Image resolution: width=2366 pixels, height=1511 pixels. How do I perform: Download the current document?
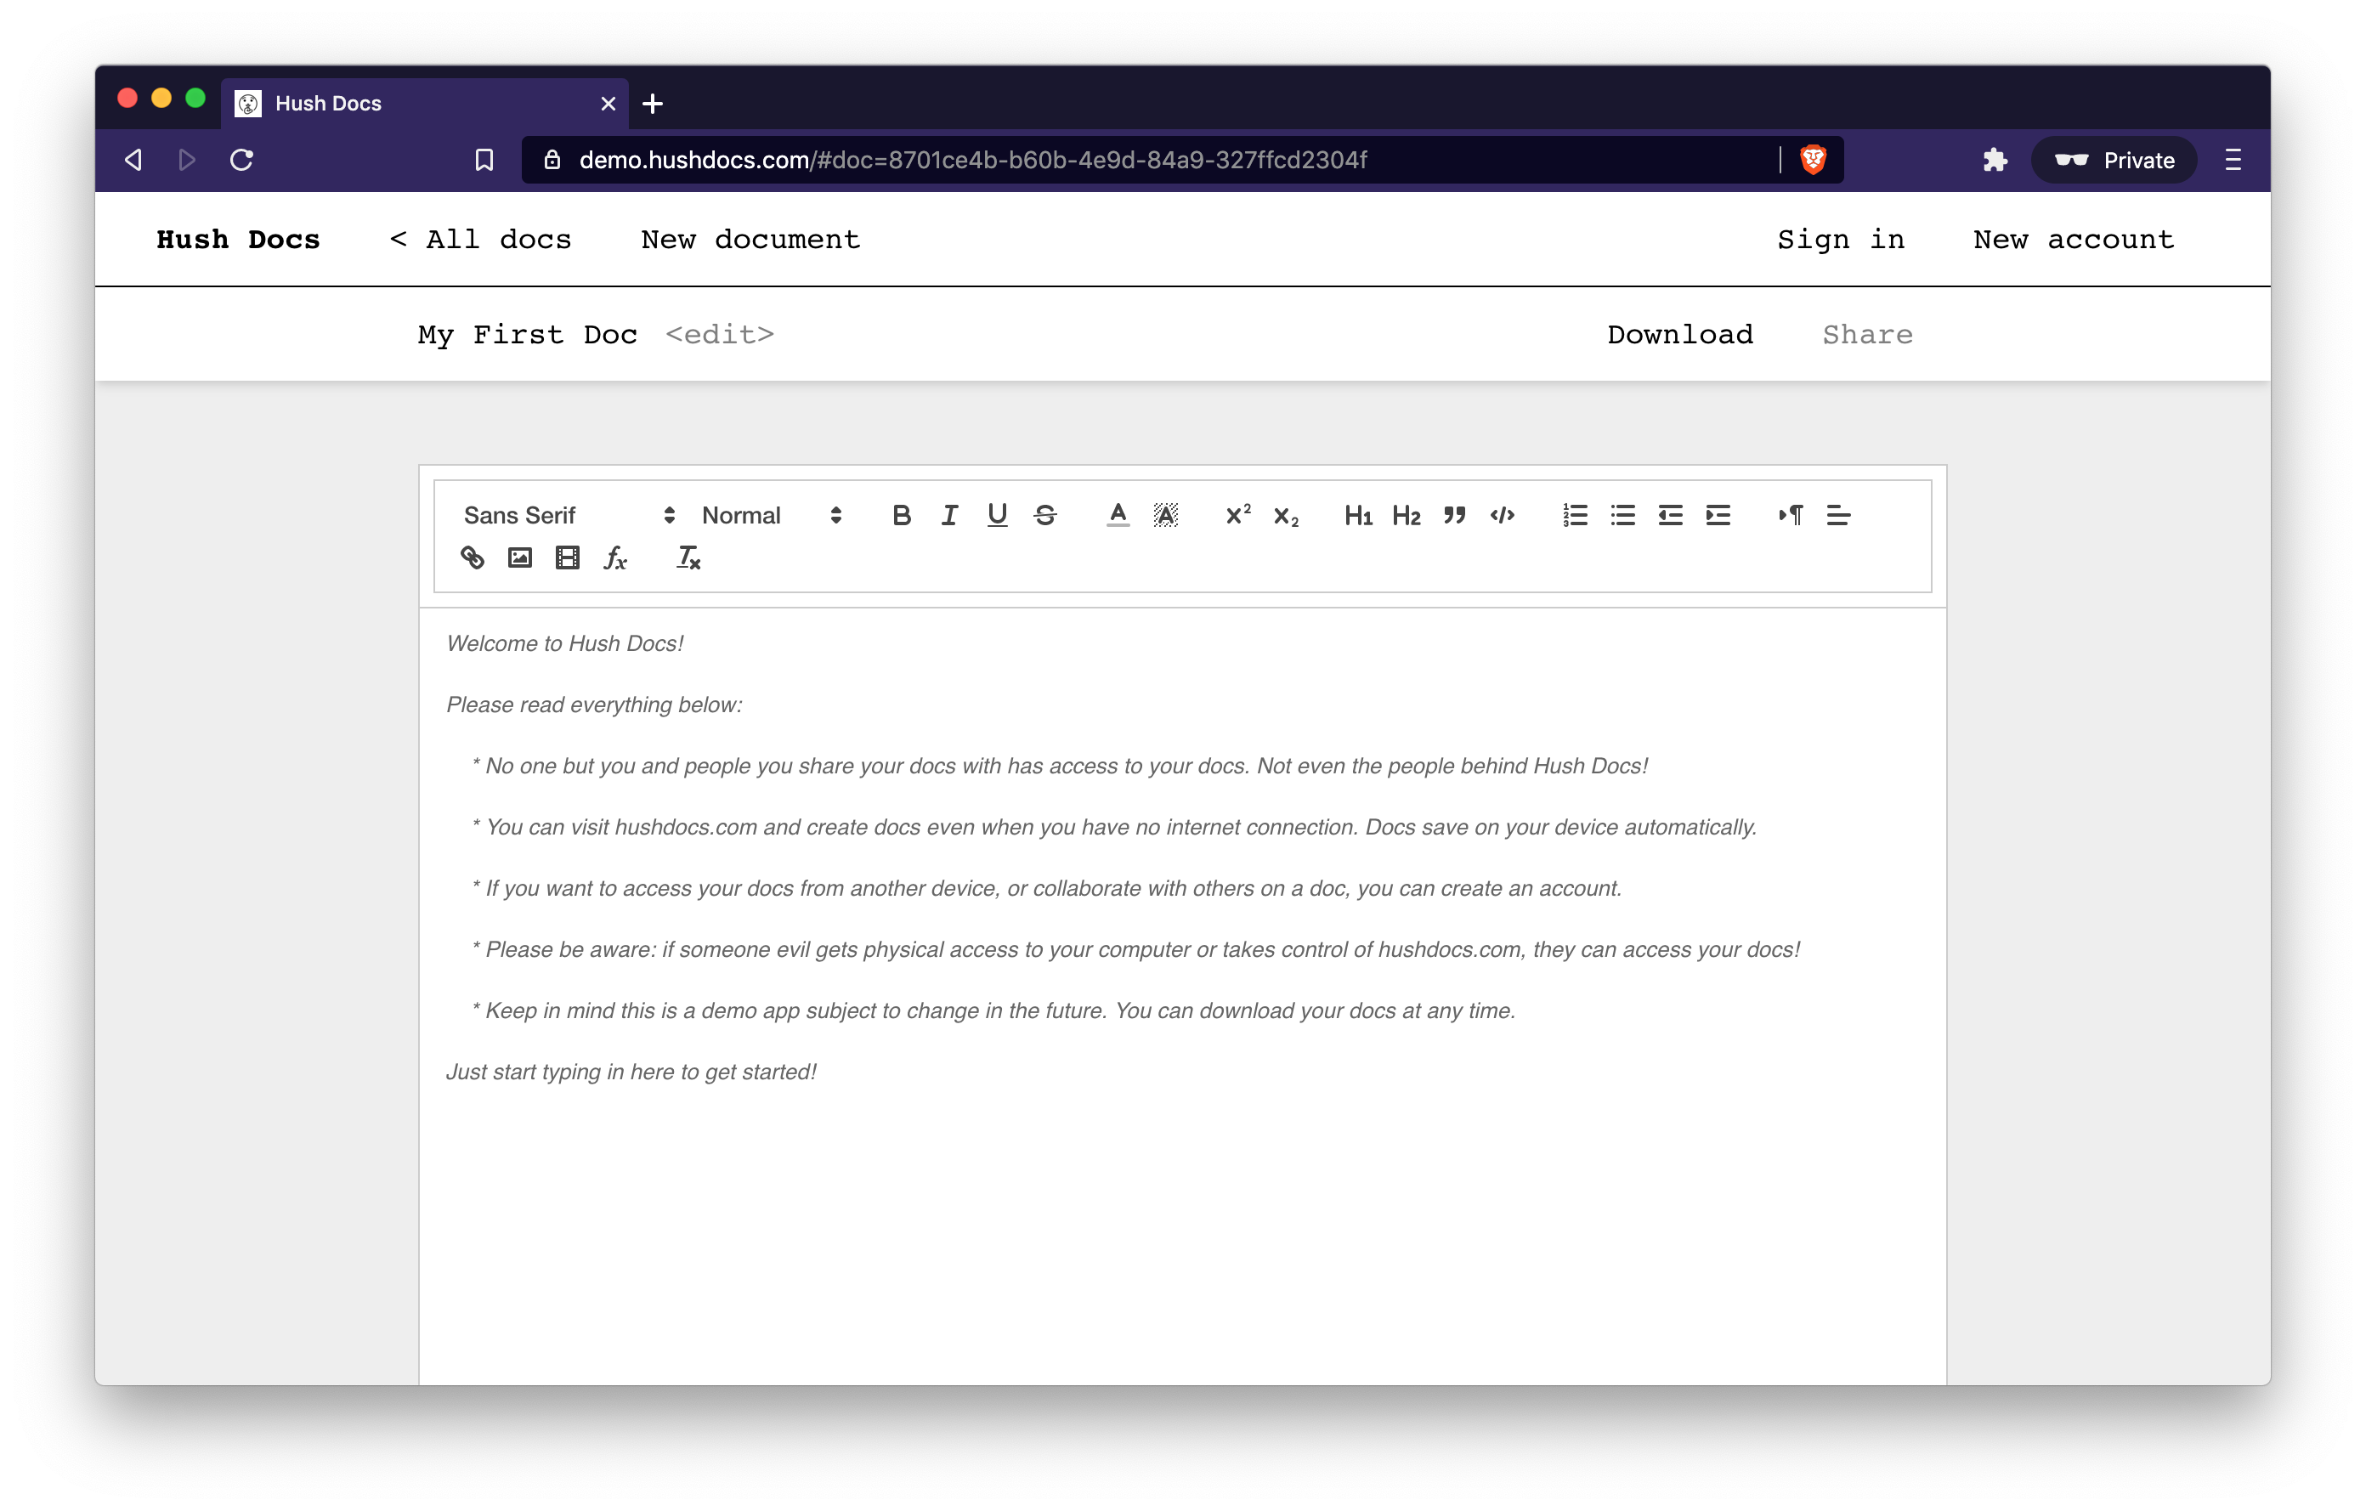(x=1679, y=335)
